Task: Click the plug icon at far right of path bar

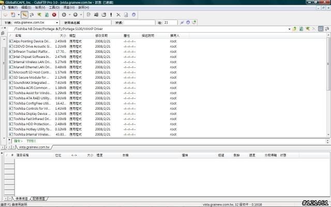Action: [x=327, y=29]
